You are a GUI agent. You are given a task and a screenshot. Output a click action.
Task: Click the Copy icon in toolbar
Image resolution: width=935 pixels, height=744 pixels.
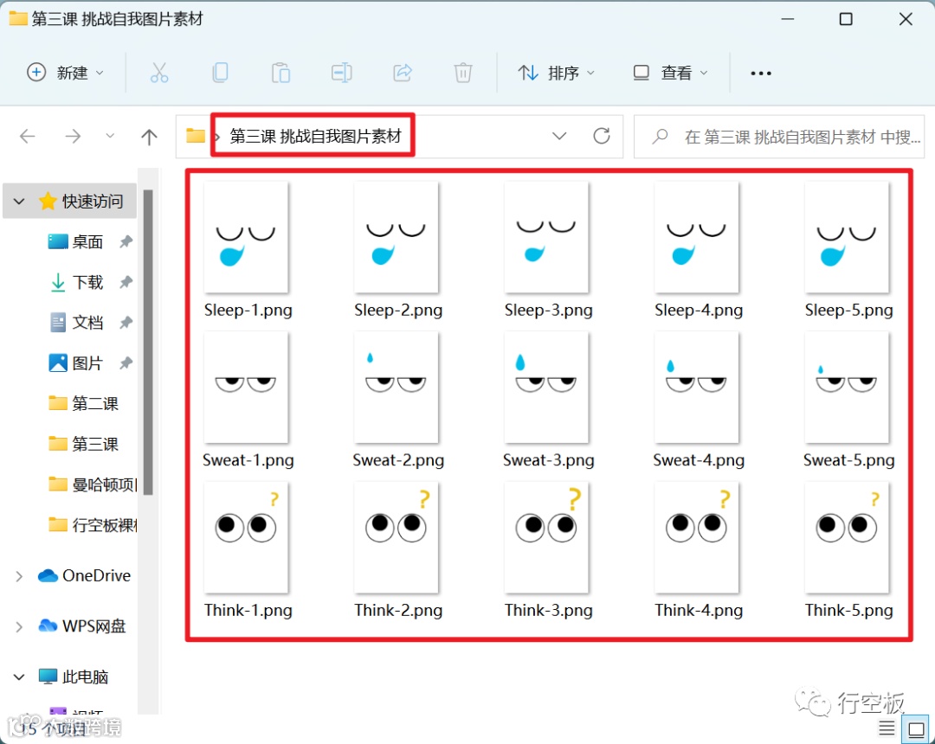(220, 73)
